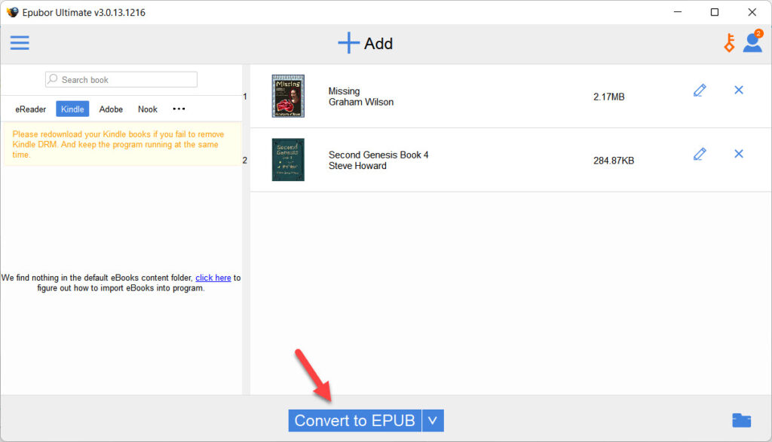
Task: Edit metadata for Second Genesis Book 4
Action: click(700, 154)
